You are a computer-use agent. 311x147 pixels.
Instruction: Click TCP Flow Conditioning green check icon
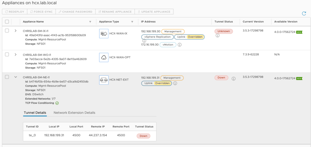[57, 103]
